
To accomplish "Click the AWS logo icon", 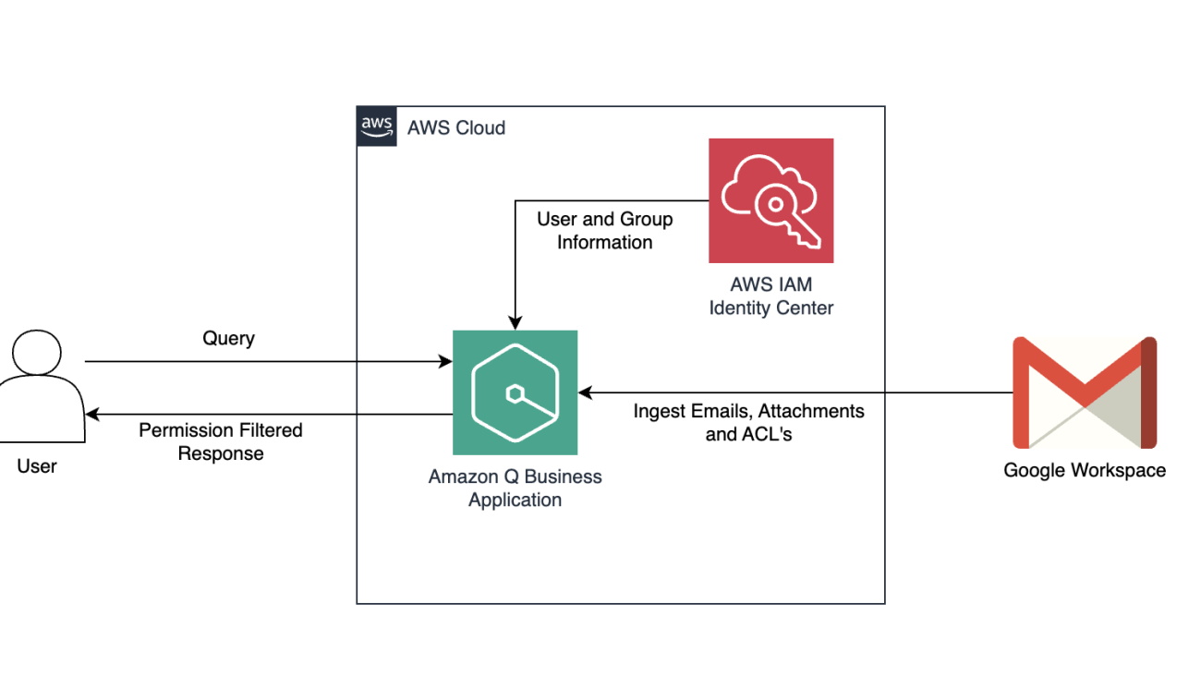I will (377, 127).
